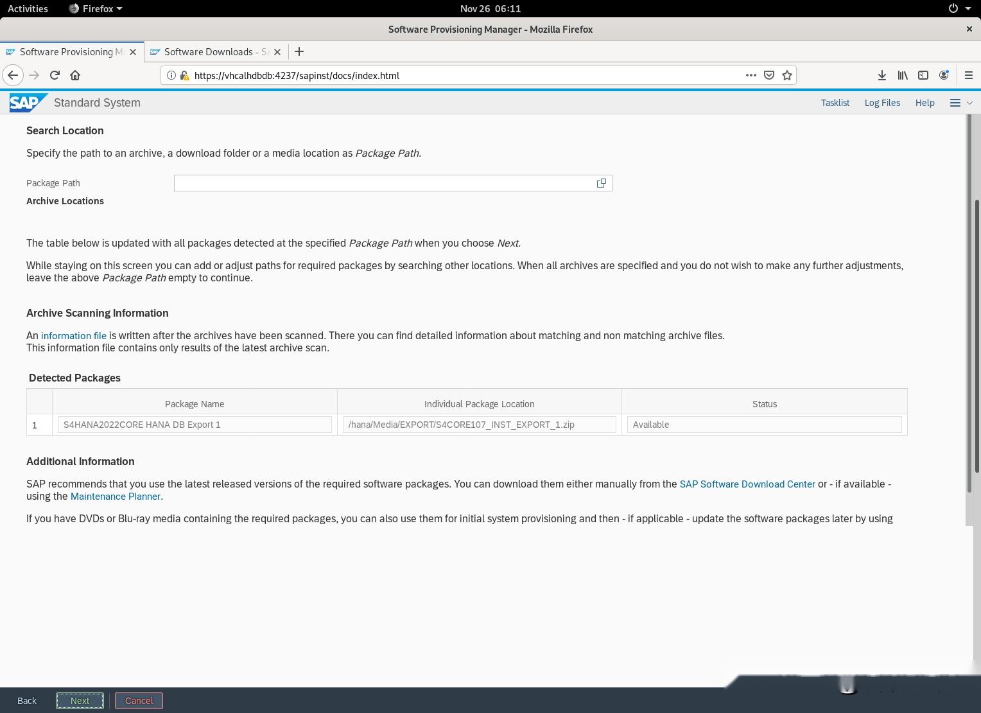Viewport: 981px width, 713px height.
Task: Go to the Firefox home page
Action: (75, 75)
